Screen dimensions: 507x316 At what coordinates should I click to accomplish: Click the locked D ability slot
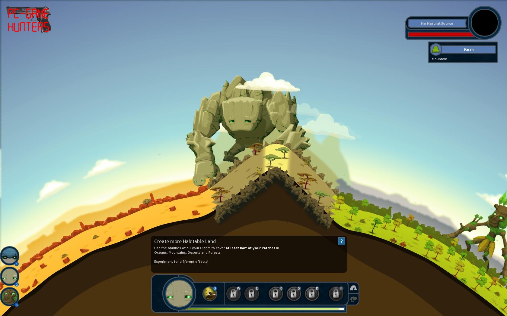[x=312, y=293]
